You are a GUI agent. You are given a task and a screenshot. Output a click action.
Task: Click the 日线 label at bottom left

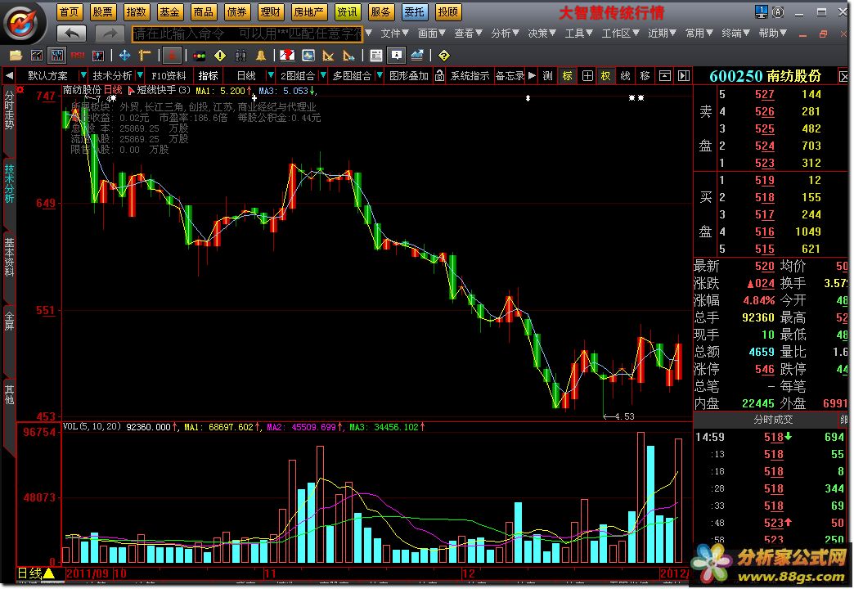(29, 573)
